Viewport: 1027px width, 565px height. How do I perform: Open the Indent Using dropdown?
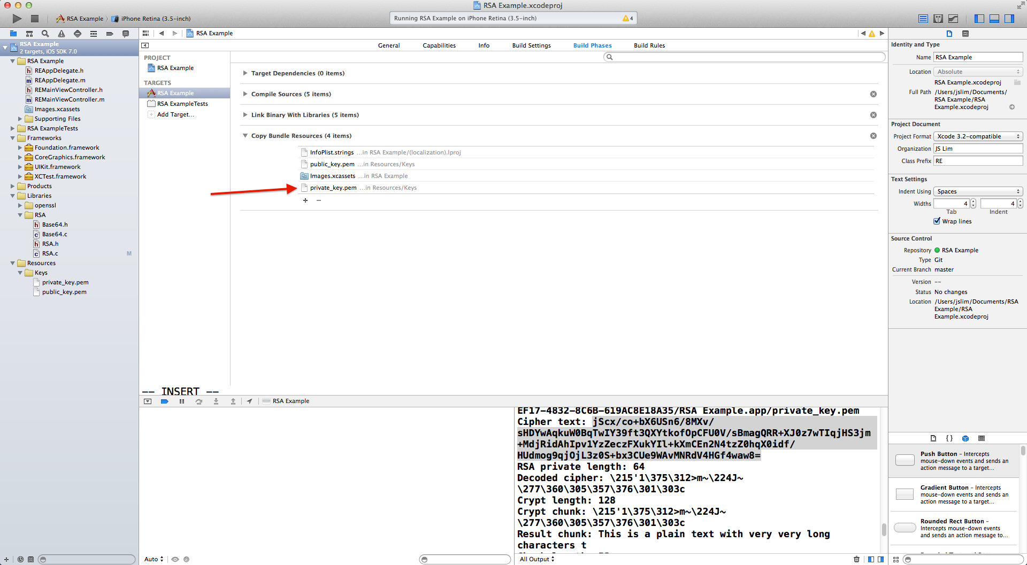978,191
